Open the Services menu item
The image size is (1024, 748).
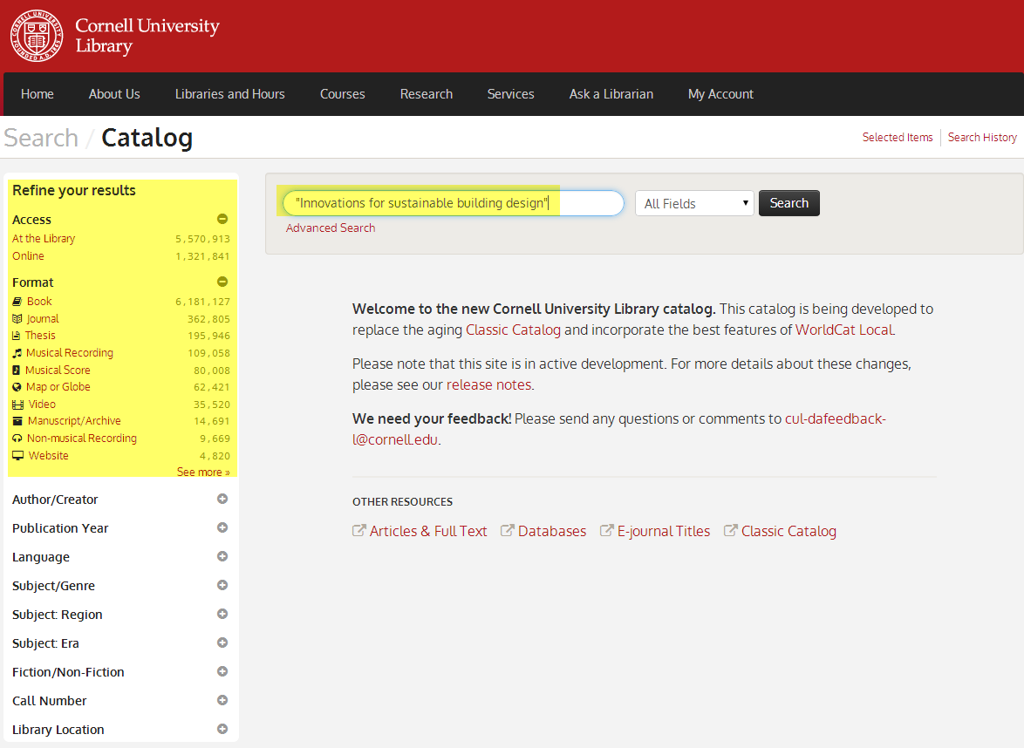(511, 94)
